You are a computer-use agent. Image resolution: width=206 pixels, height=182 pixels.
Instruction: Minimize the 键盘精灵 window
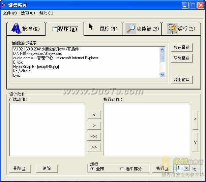(x=185, y=5)
